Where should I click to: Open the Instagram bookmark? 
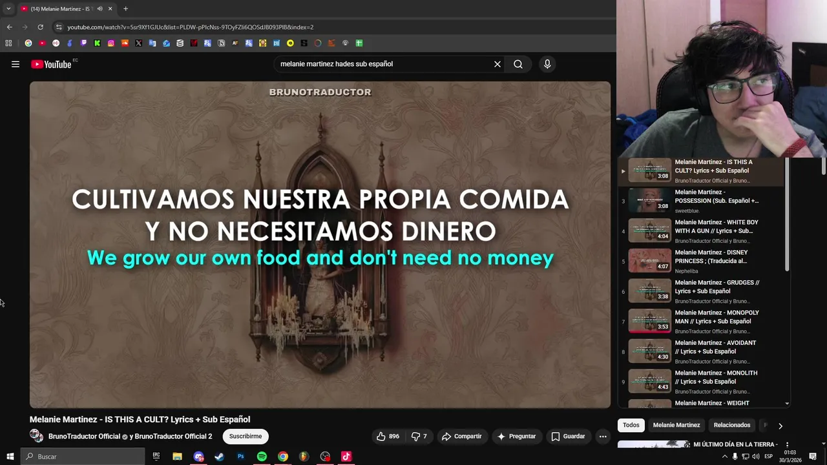(x=111, y=43)
